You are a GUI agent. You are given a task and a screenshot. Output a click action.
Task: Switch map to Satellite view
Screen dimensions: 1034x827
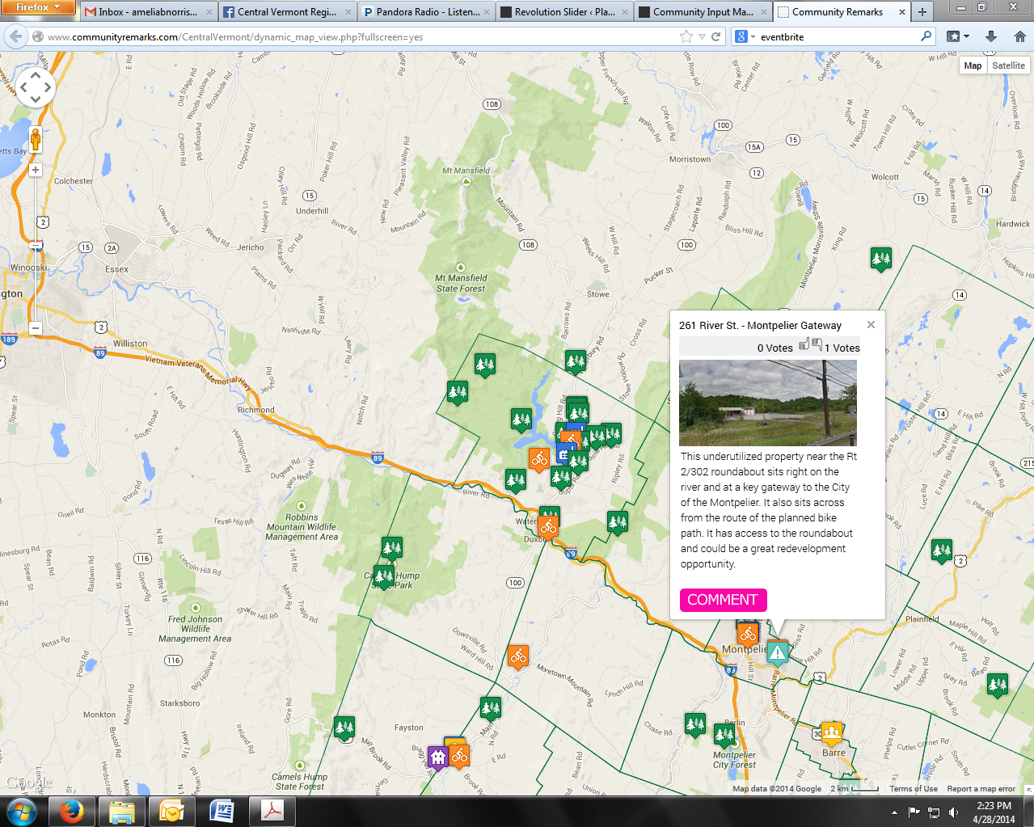click(1008, 65)
